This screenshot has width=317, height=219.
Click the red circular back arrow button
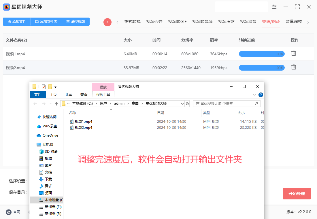click(107, 22)
